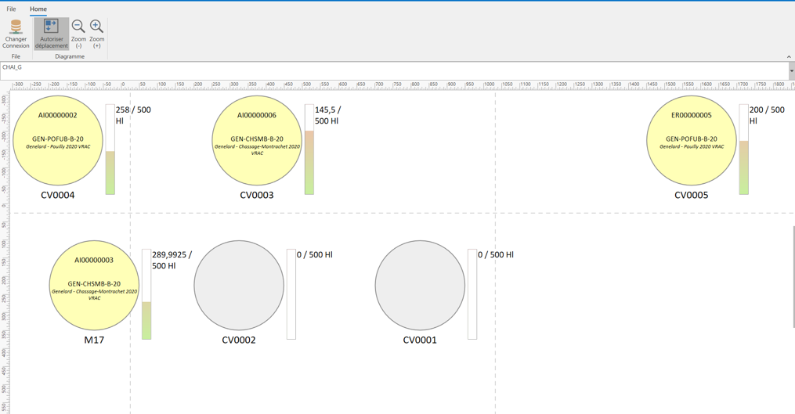795x414 pixels.
Task: Click the CV0003 level gauge bar
Action: pyautogui.click(x=309, y=149)
